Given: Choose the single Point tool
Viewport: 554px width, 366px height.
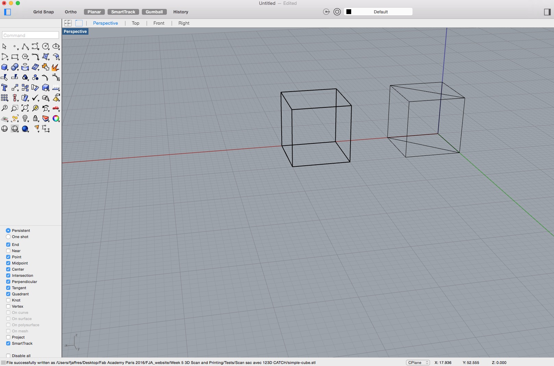Looking at the screenshot, I should (x=15, y=46).
